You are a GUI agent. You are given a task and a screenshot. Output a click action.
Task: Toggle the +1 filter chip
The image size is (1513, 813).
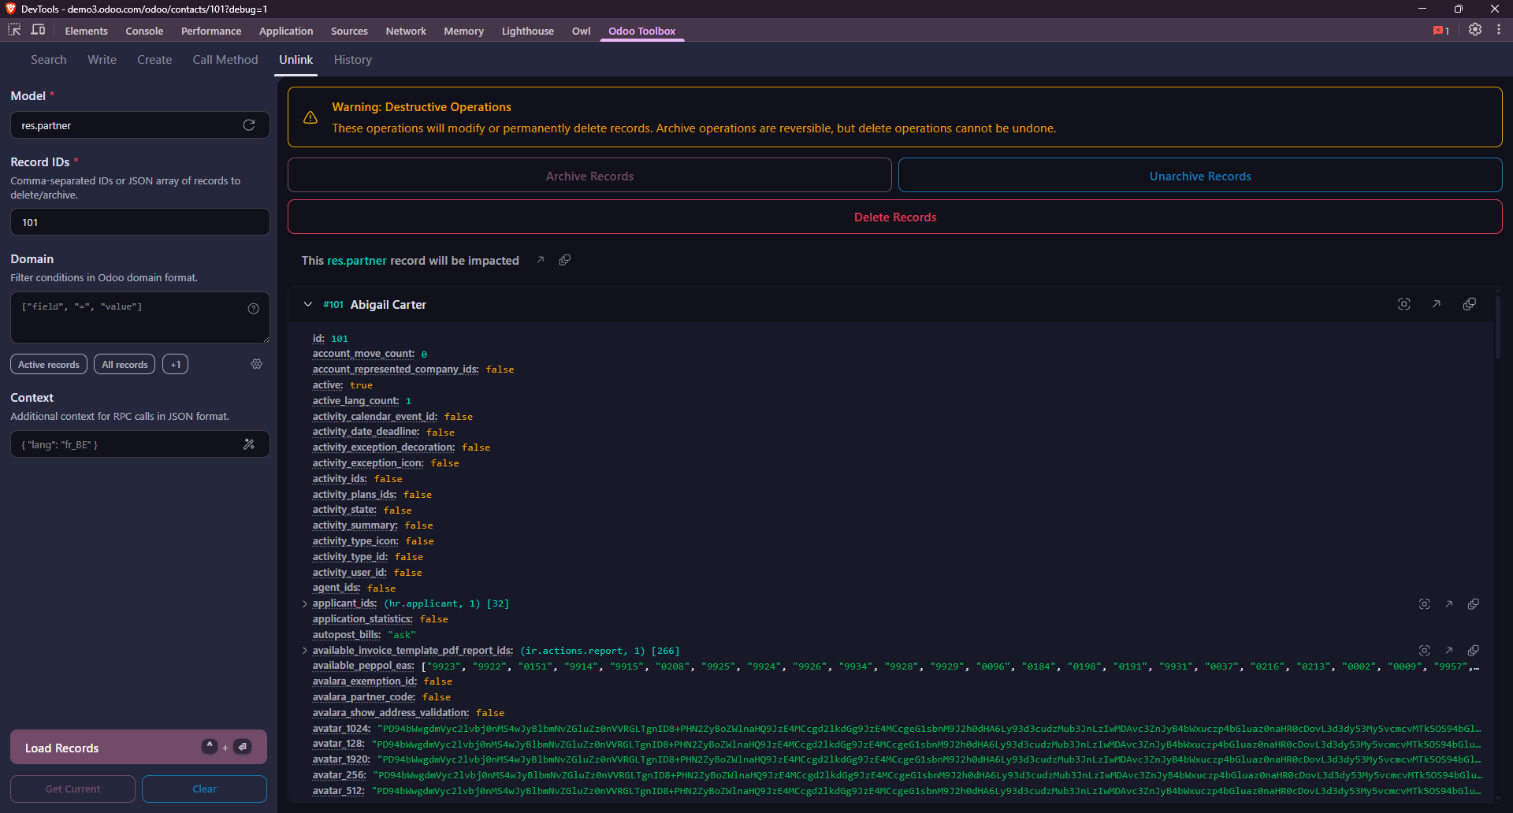click(175, 364)
